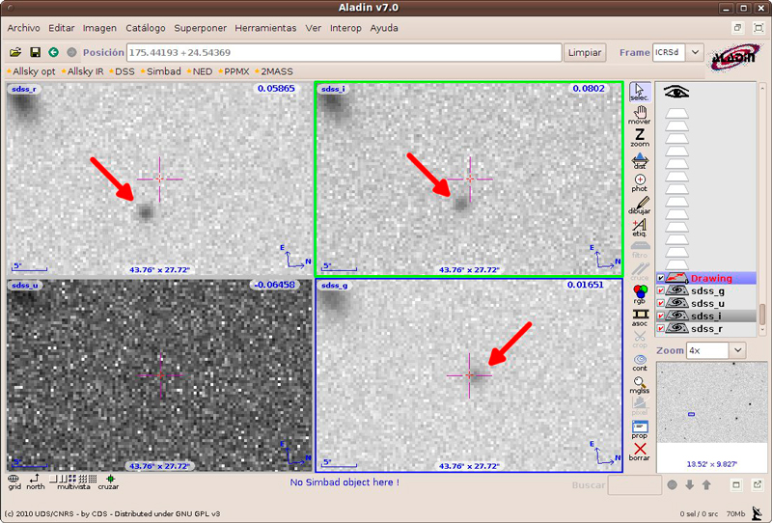Viewport: 772px width, 523px height.
Task: Toggle the sdss_g layer checkbox
Action: coord(661,291)
